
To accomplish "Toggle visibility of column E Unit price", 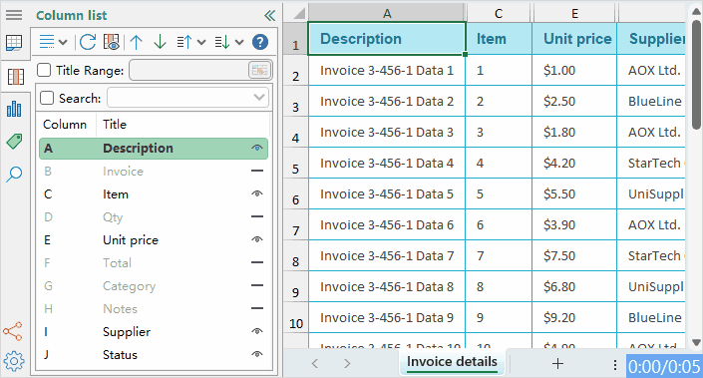I will pyautogui.click(x=257, y=239).
